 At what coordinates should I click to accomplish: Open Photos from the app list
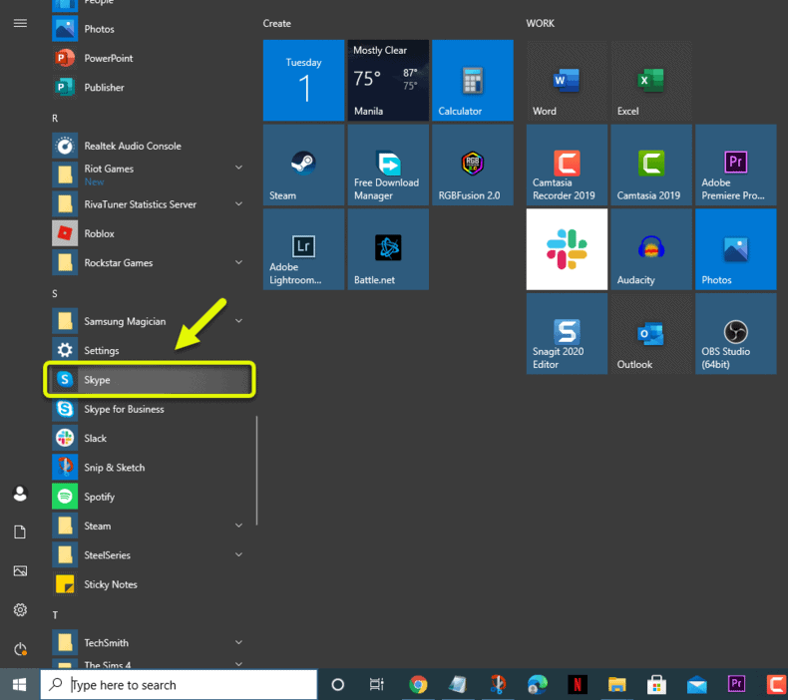tap(150, 29)
